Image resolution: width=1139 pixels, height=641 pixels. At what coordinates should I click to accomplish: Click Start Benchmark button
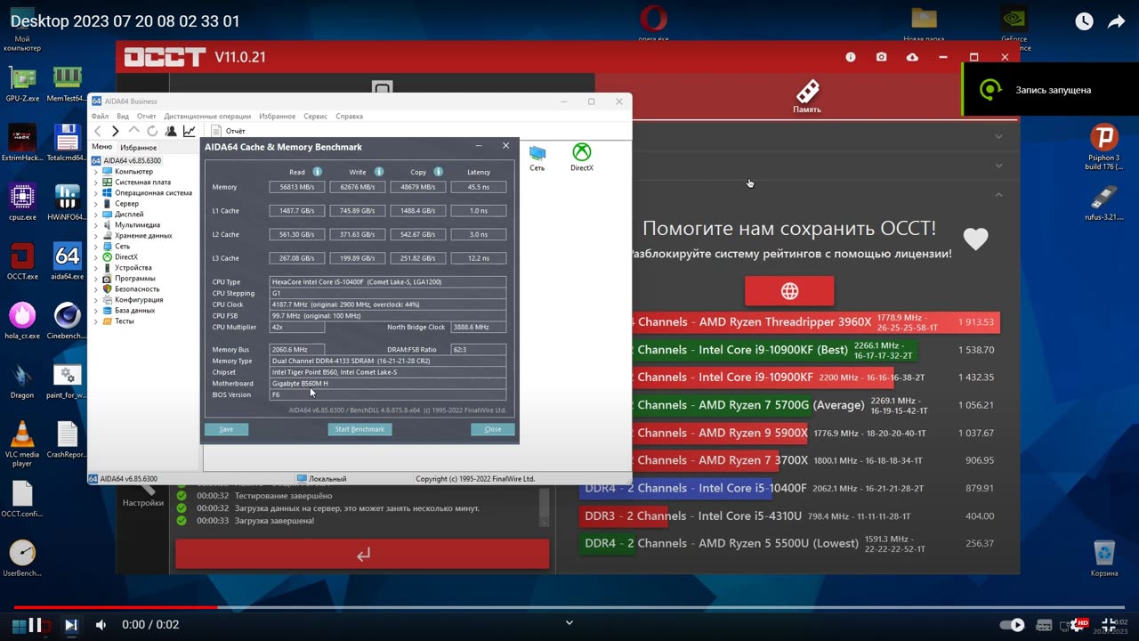coord(359,429)
